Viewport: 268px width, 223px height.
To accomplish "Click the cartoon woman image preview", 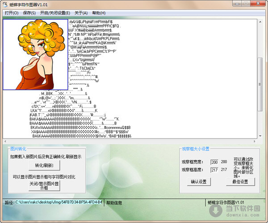I will [35, 55].
